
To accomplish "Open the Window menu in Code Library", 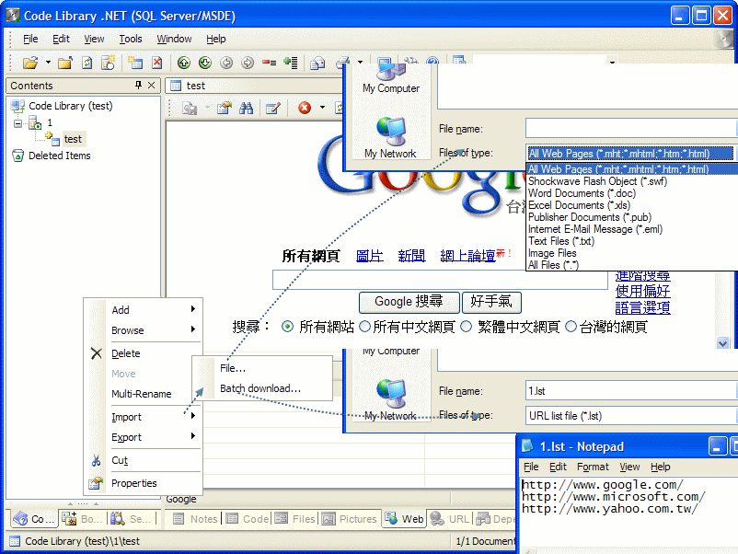I will coord(174,39).
